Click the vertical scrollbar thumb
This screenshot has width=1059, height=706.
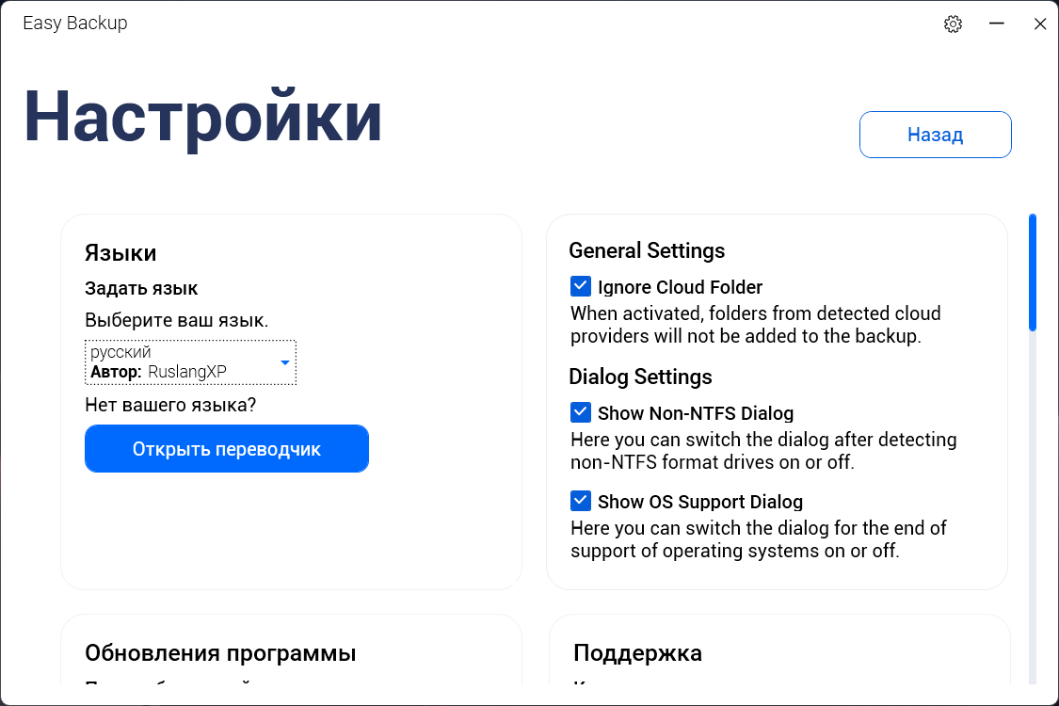[x=1033, y=273]
